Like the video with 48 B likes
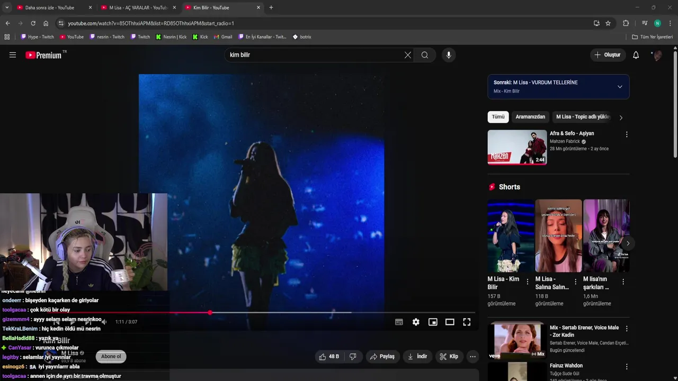Viewport: 678px width, 381px height. pos(329,357)
